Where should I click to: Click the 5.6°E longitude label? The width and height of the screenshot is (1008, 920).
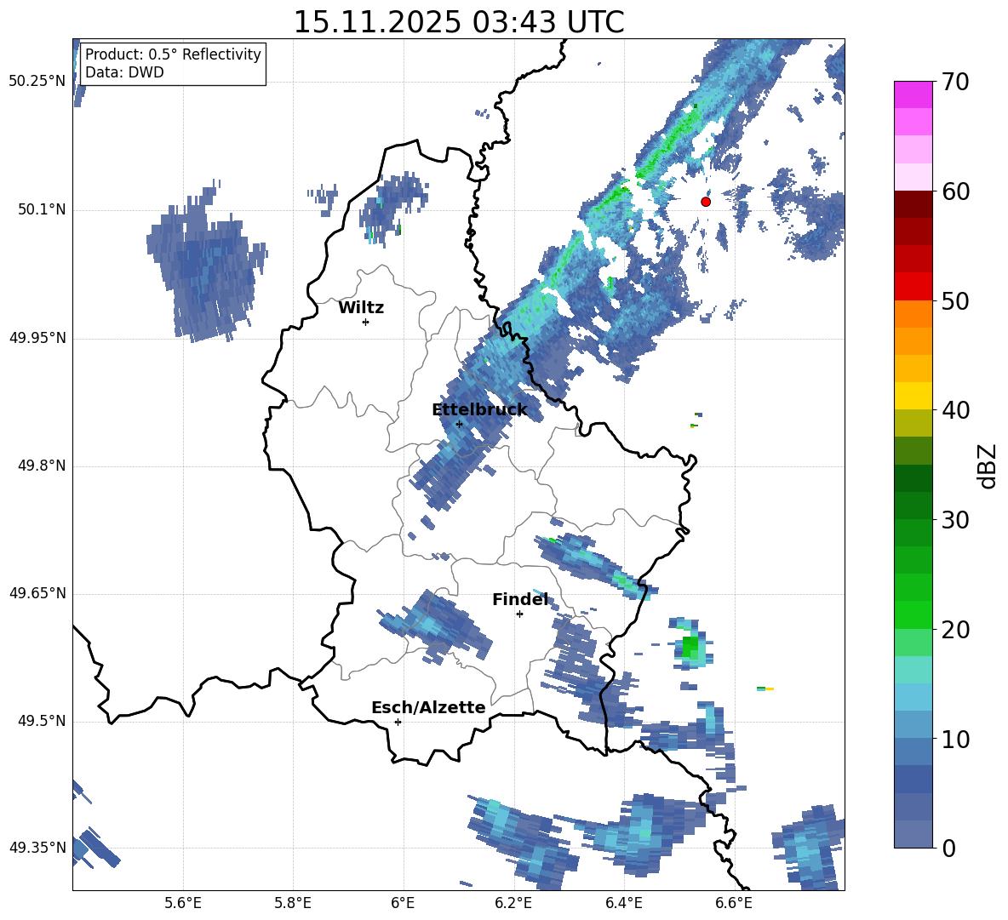183,903
